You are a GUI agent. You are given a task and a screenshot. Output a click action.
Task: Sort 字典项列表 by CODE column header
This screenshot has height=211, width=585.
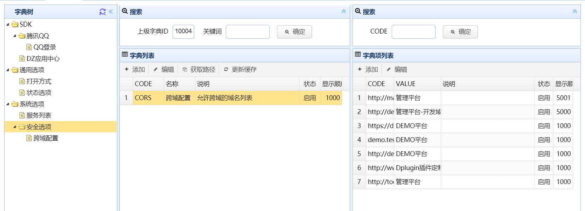(380, 84)
